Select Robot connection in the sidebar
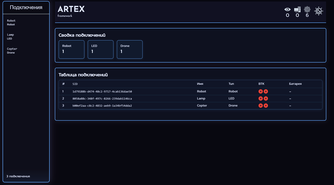The width and height of the screenshot is (334, 185). [11, 22]
